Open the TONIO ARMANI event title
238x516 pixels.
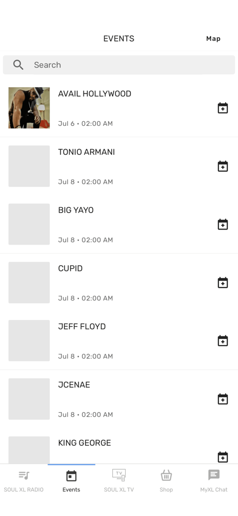[x=87, y=152]
